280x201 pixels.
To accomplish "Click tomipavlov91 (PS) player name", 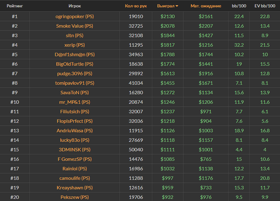I will 74,83.
